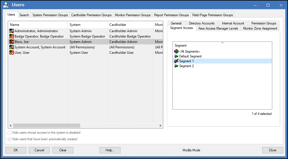Select the User, User name
The image size is (288, 159).
22,53
